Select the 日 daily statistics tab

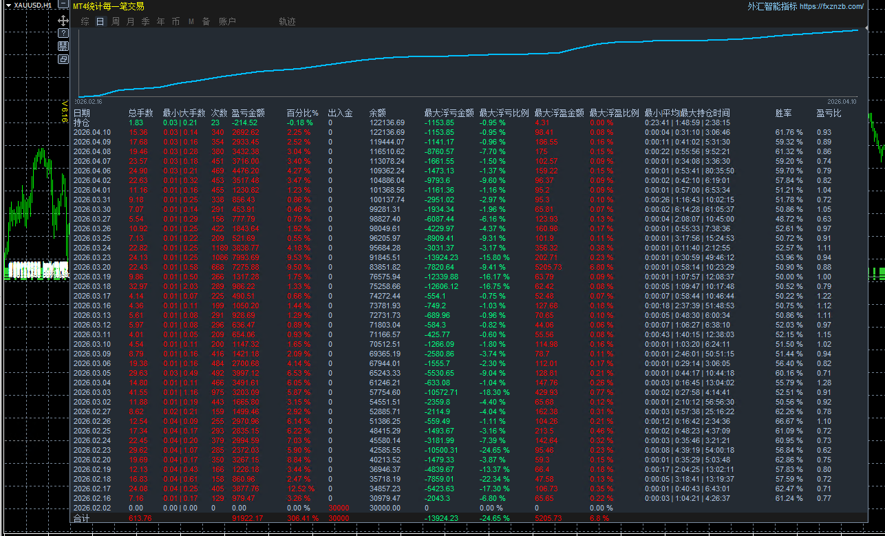pos(100,22)
